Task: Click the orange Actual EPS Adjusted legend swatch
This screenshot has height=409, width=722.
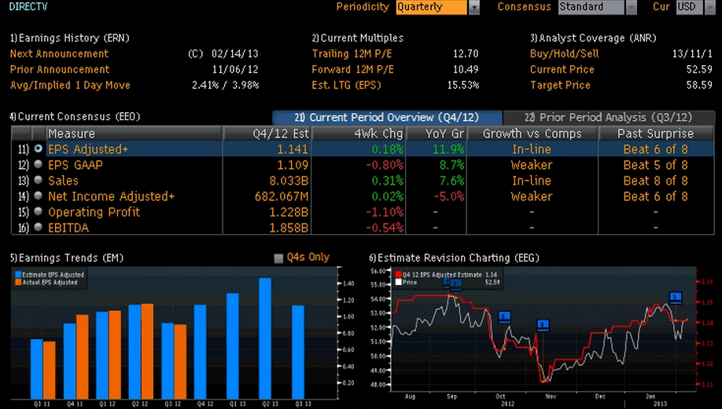Action: point(18,282)
